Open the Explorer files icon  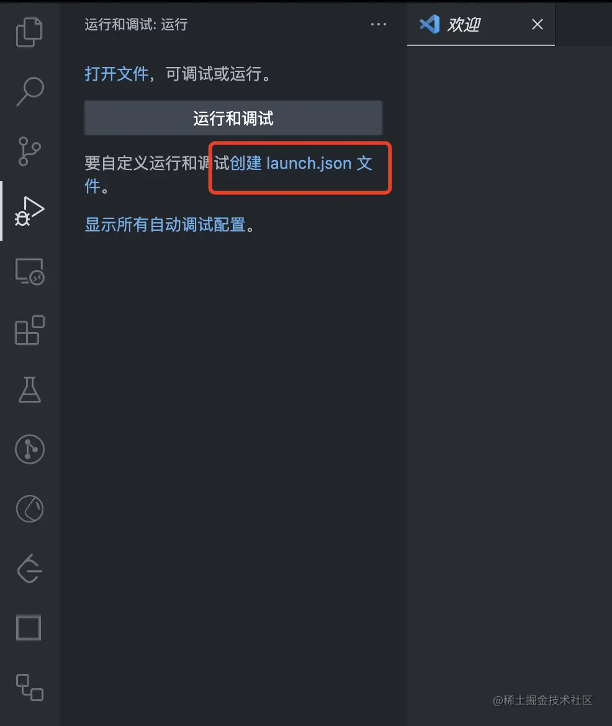coord(30,32)
